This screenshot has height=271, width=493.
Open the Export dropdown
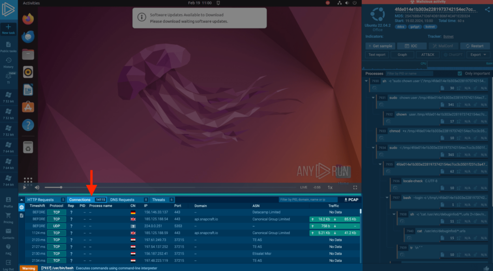478,55
